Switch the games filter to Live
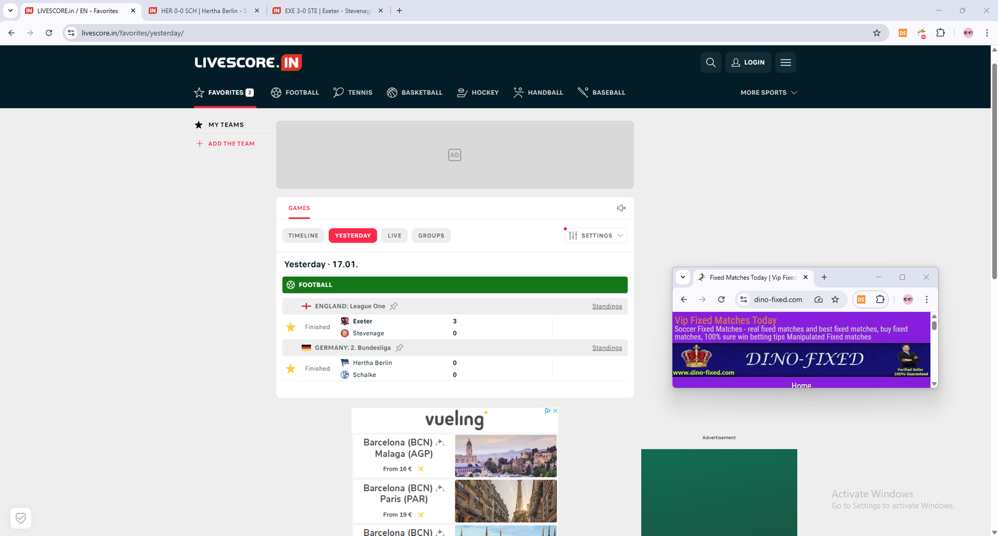 click(394, 236)
